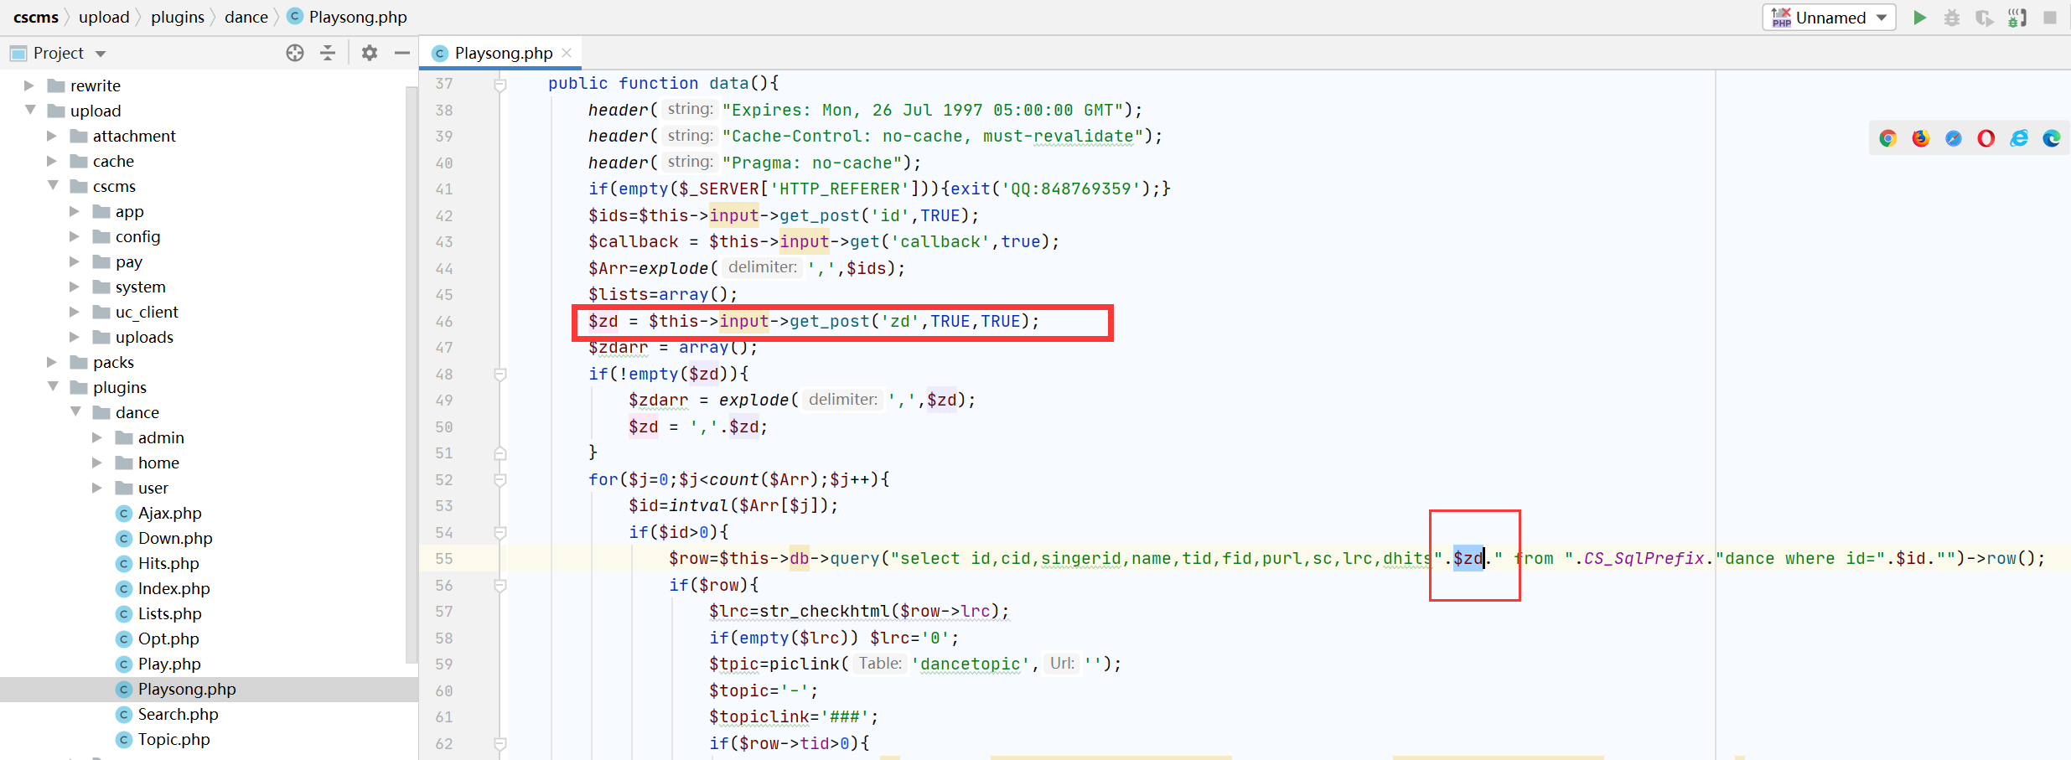
Task: Open the file in Firefox browser
Action: (x=1920, y=138)
